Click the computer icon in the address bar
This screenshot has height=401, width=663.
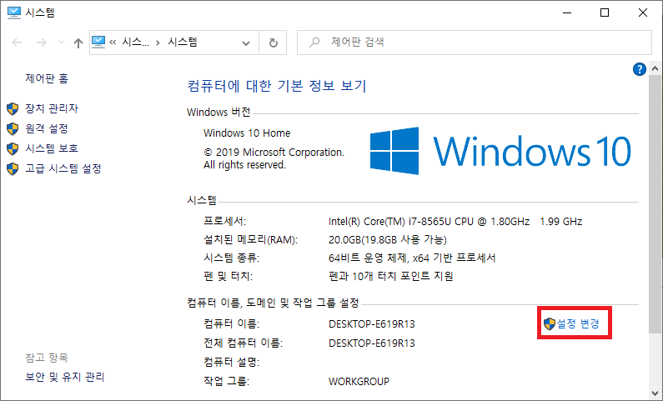[x=98, y=42]
